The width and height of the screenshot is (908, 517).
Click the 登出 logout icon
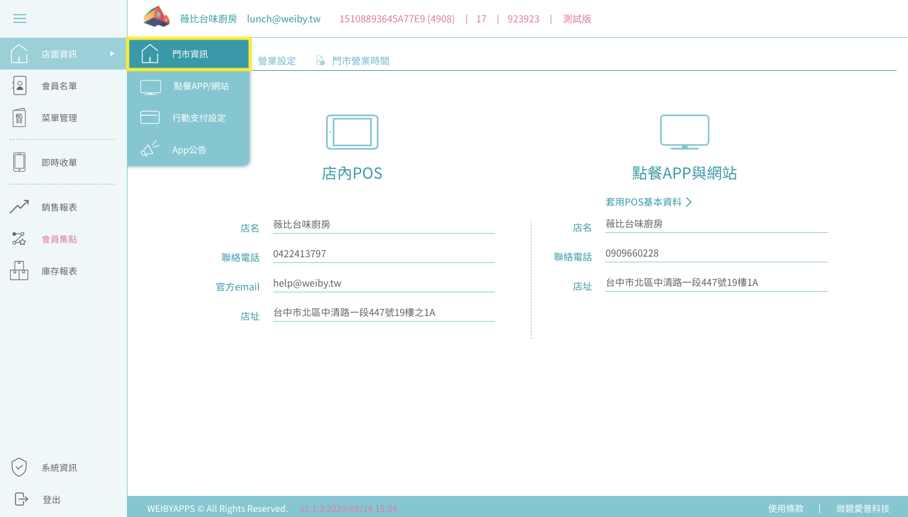tap(21, 499)
